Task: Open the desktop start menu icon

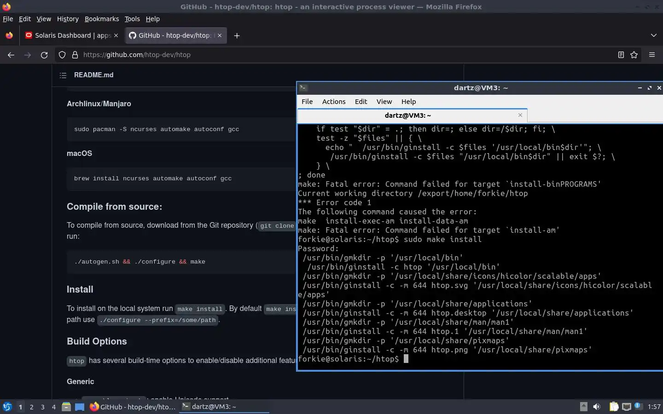Action: click(7, 407)
